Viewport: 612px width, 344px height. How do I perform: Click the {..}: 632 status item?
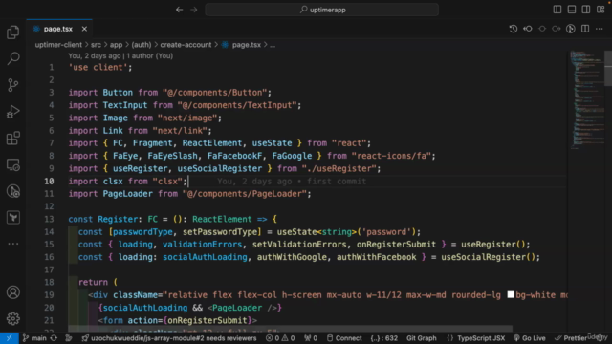pos(384,338)
